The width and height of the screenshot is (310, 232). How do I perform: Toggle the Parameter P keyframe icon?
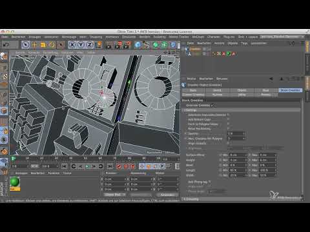(x=162, y=166)
